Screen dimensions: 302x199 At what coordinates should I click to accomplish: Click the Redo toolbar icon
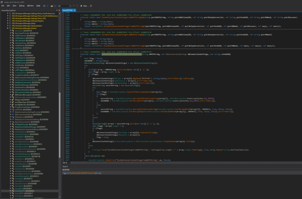77,6
